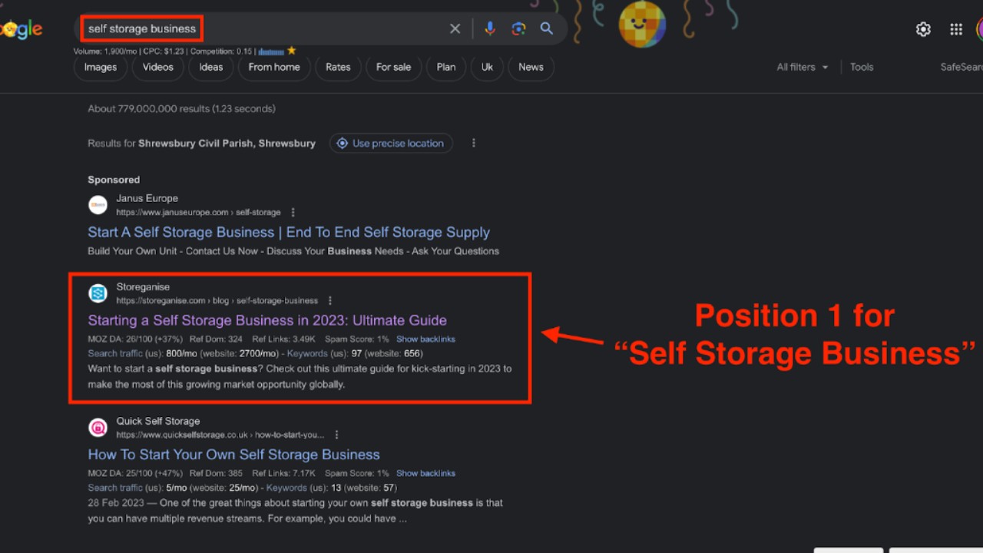
Task: Open Google settings gear icon
Action: click(x=923, y=29)
